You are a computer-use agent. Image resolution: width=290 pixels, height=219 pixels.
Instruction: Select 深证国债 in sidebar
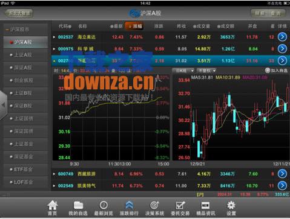(x=25, y=132)
